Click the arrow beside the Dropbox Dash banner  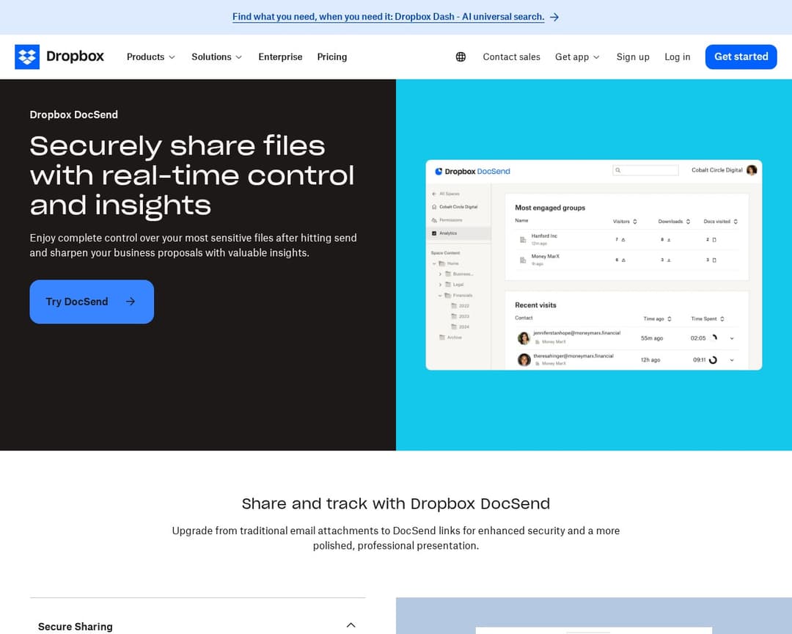554,17
